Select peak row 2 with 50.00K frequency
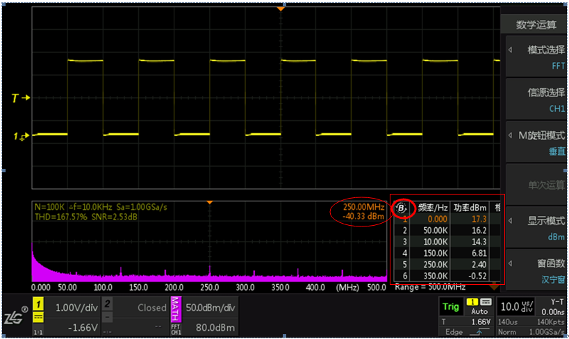Viewport: 569px width, 339px height. [x=447, y=231]
